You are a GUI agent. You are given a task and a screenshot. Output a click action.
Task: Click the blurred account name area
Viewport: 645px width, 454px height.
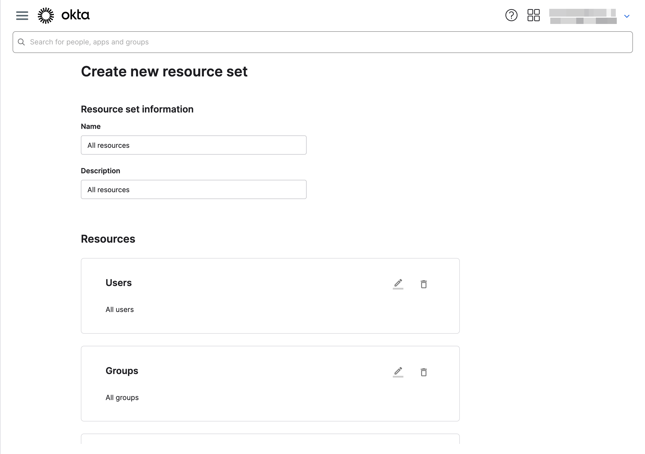pos(583,16)
